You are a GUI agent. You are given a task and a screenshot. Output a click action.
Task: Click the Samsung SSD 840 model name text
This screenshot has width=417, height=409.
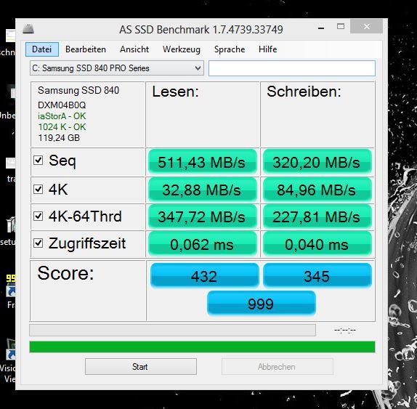pos(78,90)
